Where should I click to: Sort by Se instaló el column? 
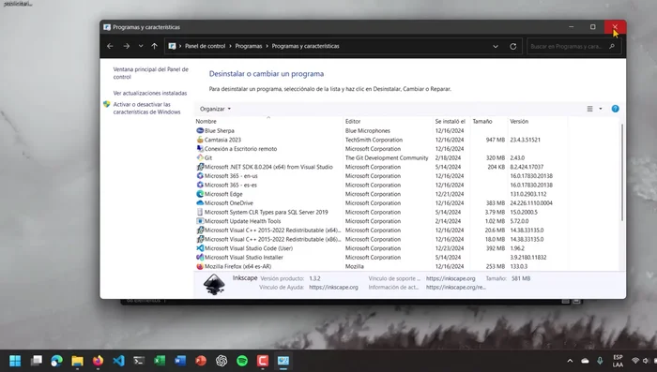450,122
